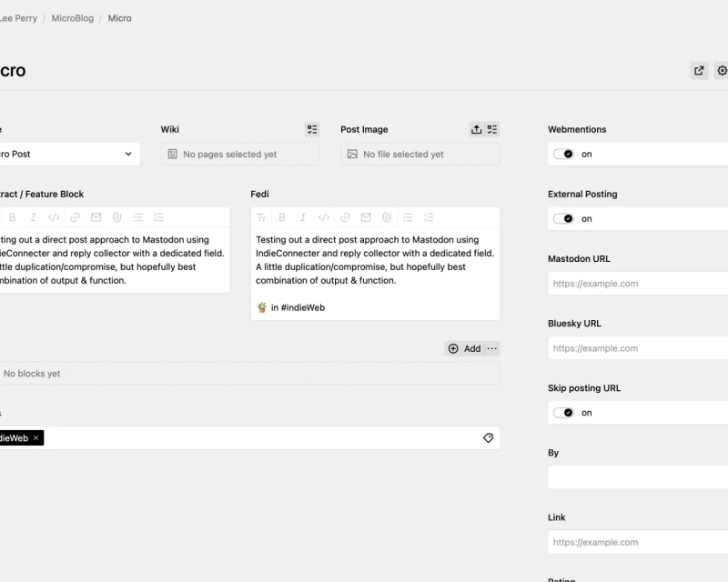Insert a code snippet via the code icon
Viewport: 728px width, 582px height.
[x=323, y=216]
